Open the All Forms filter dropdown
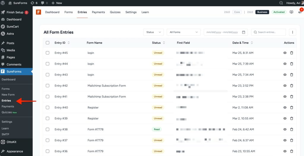 [x=183, y=32]
